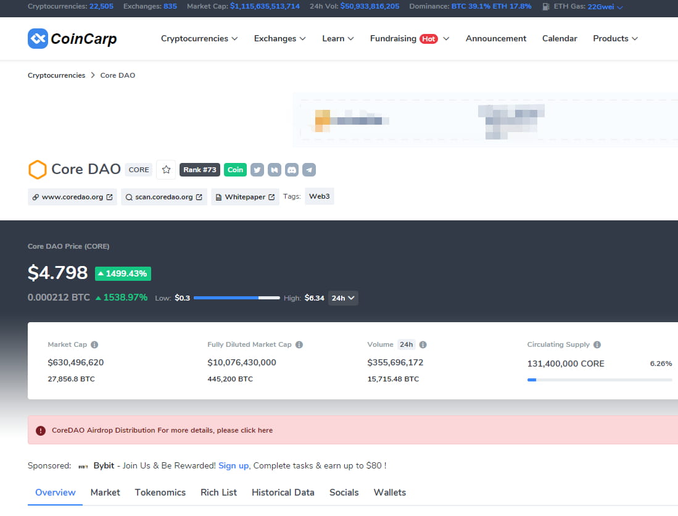Open the Core DAO Whitepaper

tap(245, 196)
